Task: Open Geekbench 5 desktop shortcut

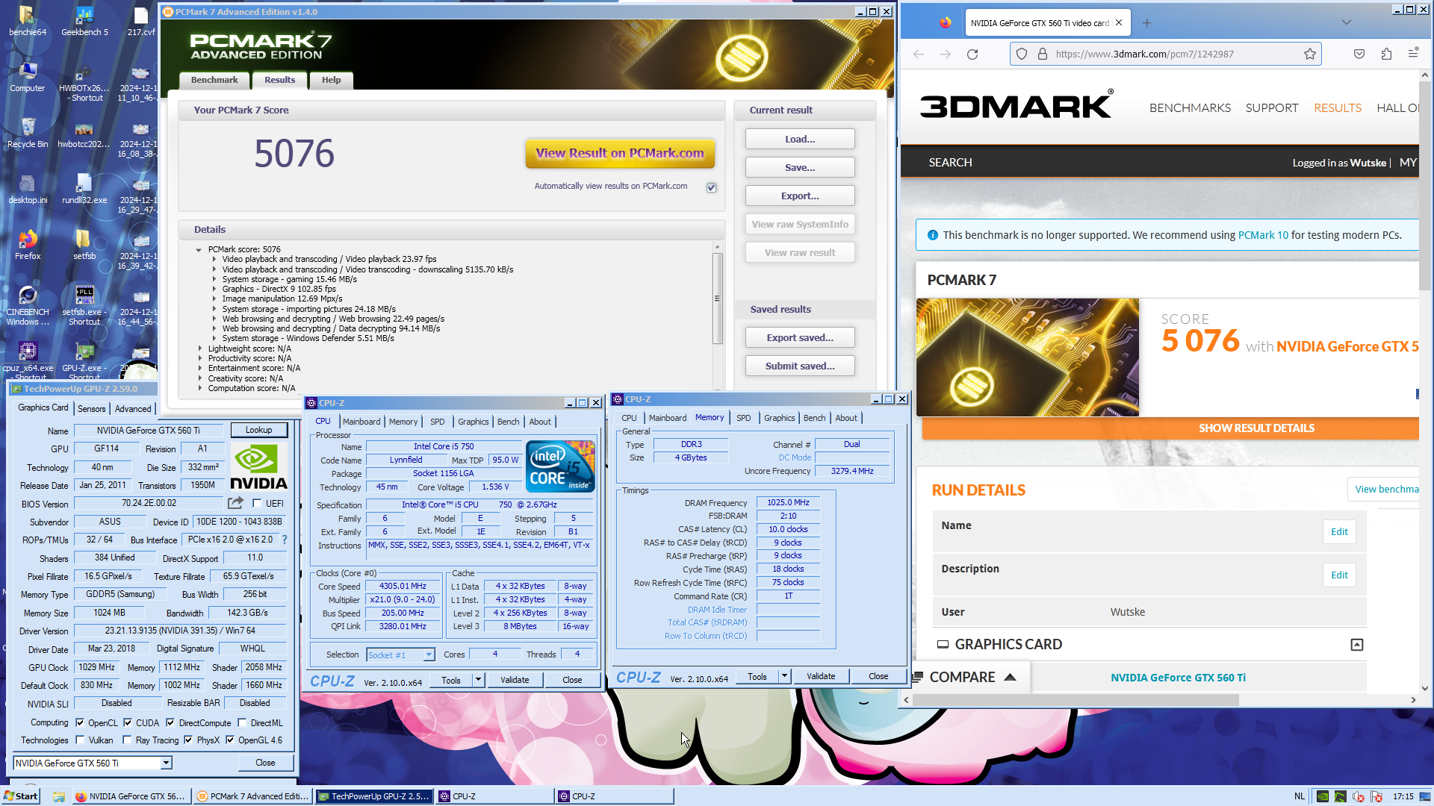Action: pos(84,21)
